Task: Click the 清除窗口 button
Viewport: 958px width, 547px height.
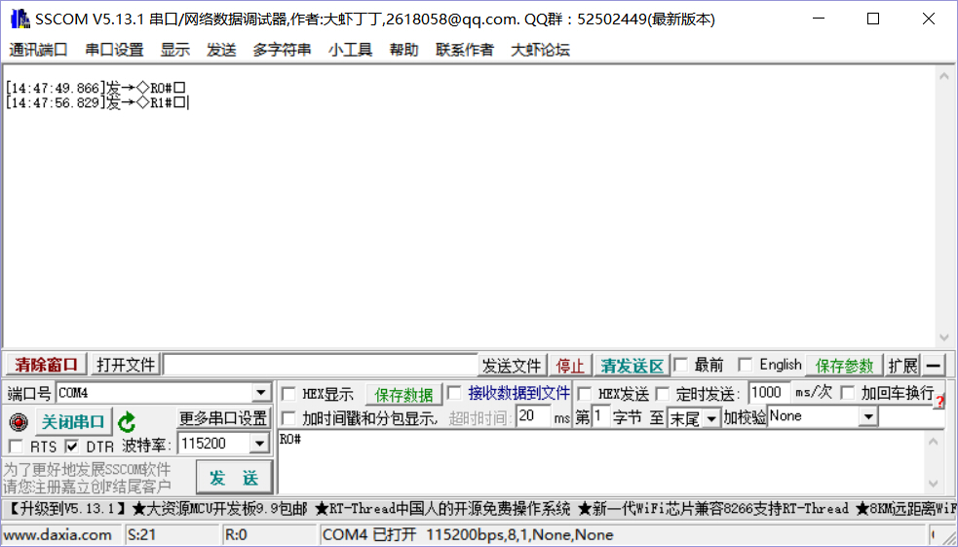Action: click(x=47, y=365)
